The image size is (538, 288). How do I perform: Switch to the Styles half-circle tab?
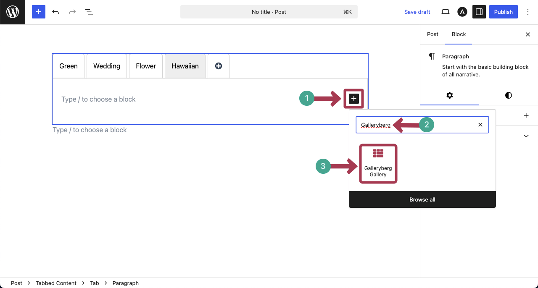click(509, 95)
